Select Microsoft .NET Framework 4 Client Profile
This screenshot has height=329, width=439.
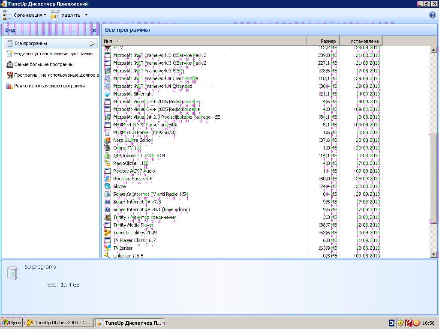click(156, 79)
